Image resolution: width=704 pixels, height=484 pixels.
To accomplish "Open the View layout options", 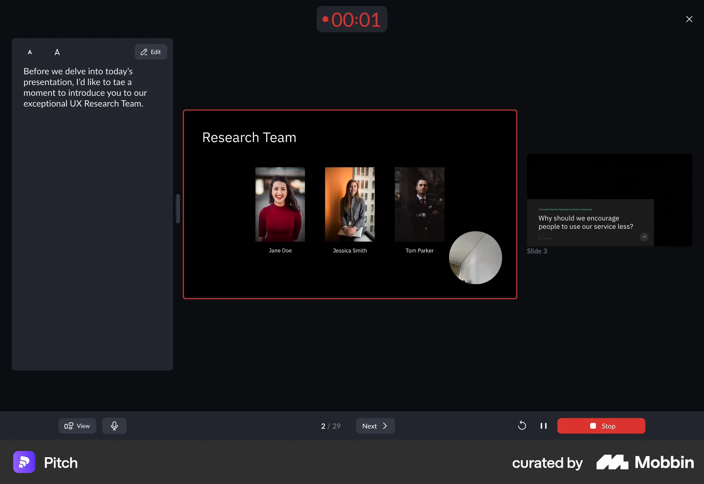I will pos(77,426).
